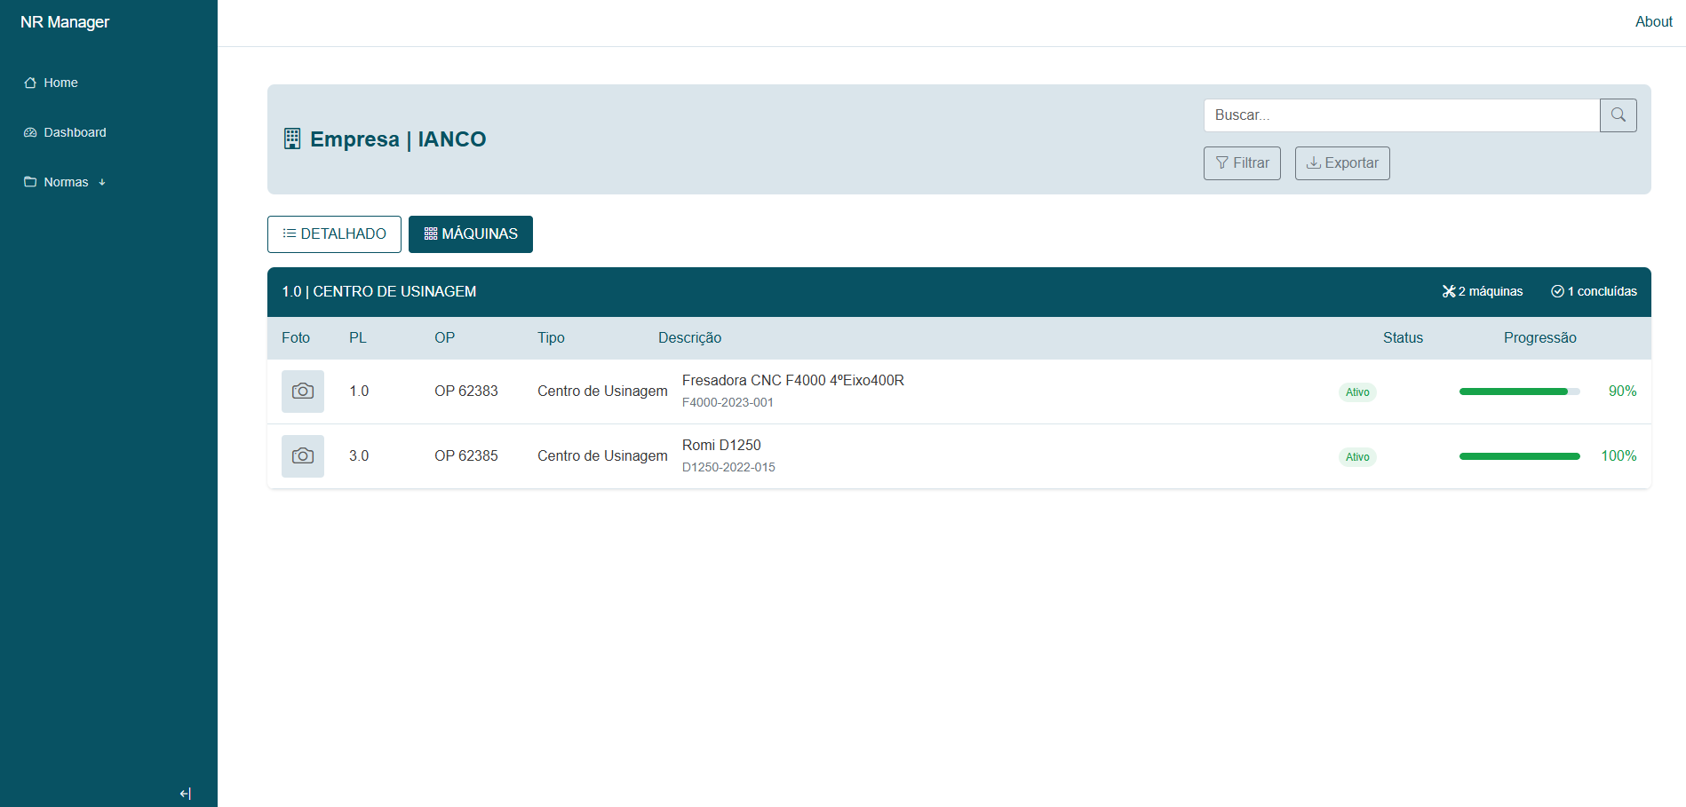Click the OP column header

(444, 338)
